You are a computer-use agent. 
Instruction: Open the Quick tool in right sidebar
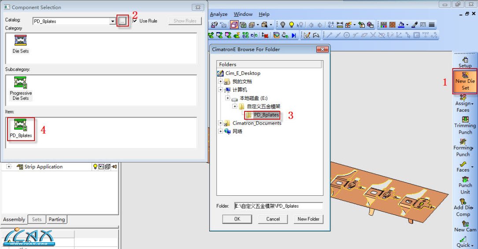coord(464,242)
